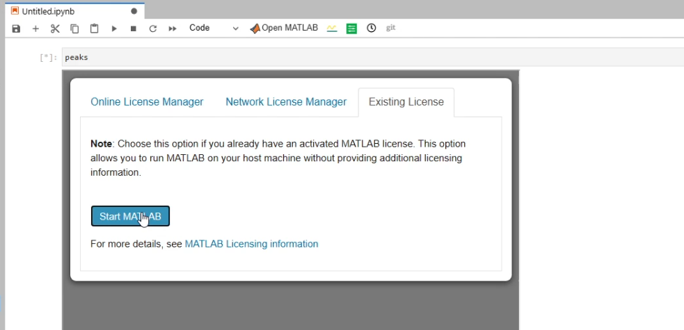684x330 pixels.
Task: Run the selected cell with the play icon
Action: click(114, 28)
